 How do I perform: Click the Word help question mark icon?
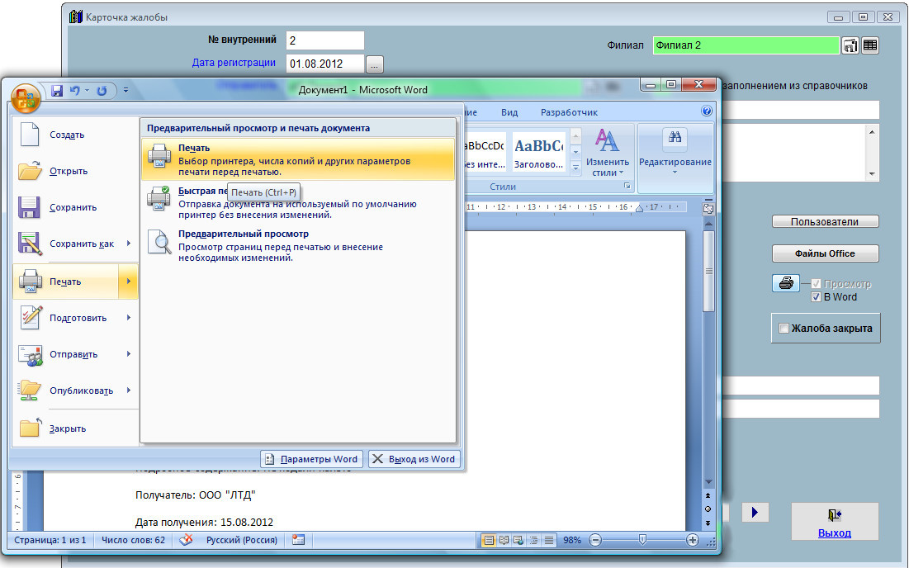tap(706, 111)
